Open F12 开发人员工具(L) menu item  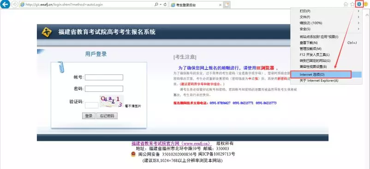click(x=326, y=54)
